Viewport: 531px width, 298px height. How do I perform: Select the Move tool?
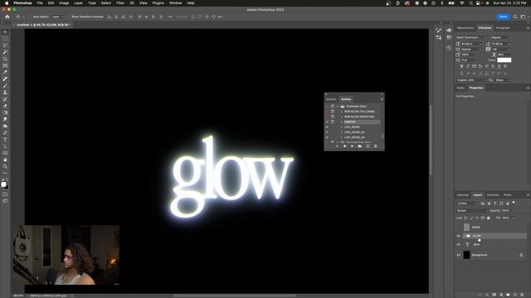pos(5,31)
